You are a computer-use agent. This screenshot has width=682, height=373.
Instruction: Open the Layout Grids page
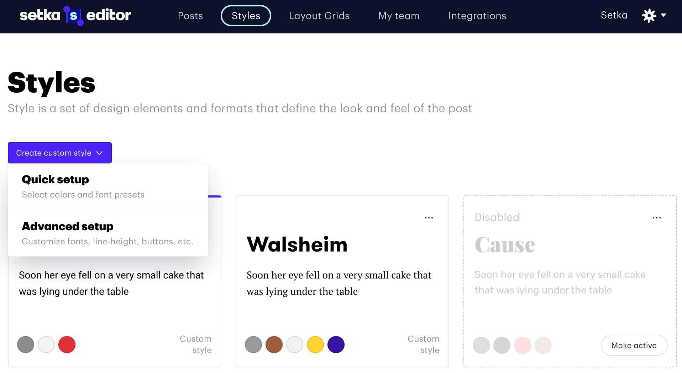pos(319,16)
